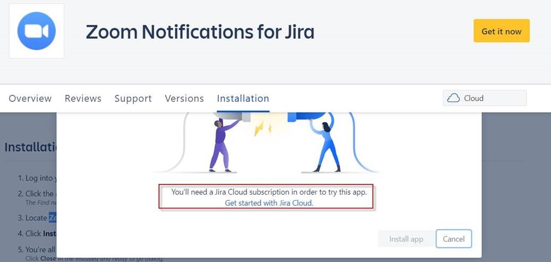Image resolution: width=551 pixels, height=262 pixels.
Task: Click the disabled Install app button
Action: [x=406, y=239]
